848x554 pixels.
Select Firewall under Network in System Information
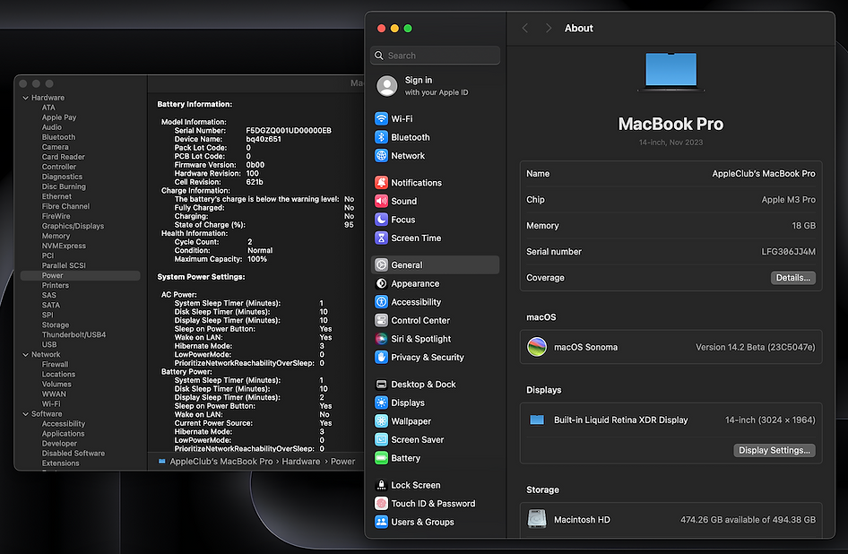[55, 364]
